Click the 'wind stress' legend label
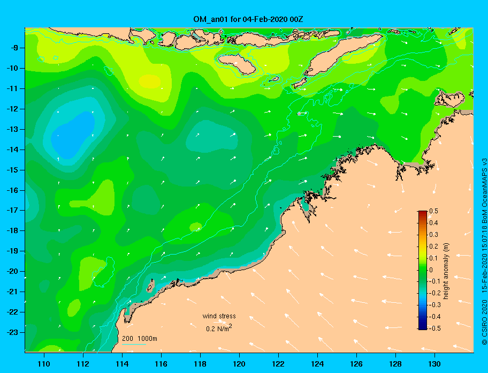488x373 pixels. [x=219, y=316]
